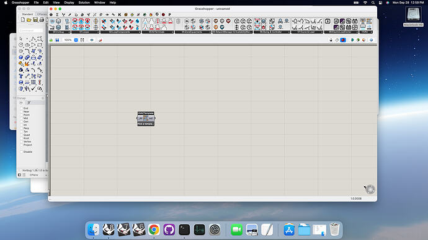Screen dimensions: 428x240
Task: Click the Rhino Open folder icon
Action: (29, 20)
